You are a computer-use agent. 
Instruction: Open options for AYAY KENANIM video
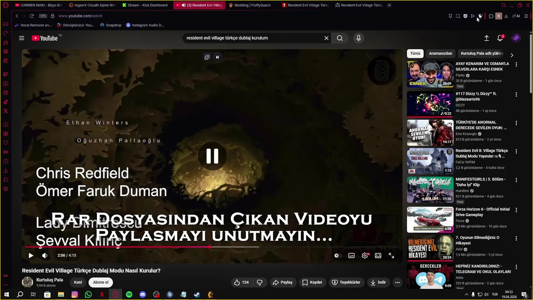(x=516, y=65)
